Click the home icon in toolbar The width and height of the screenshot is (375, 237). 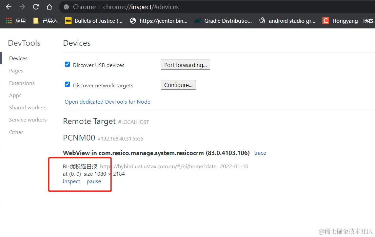coord(49,7)
